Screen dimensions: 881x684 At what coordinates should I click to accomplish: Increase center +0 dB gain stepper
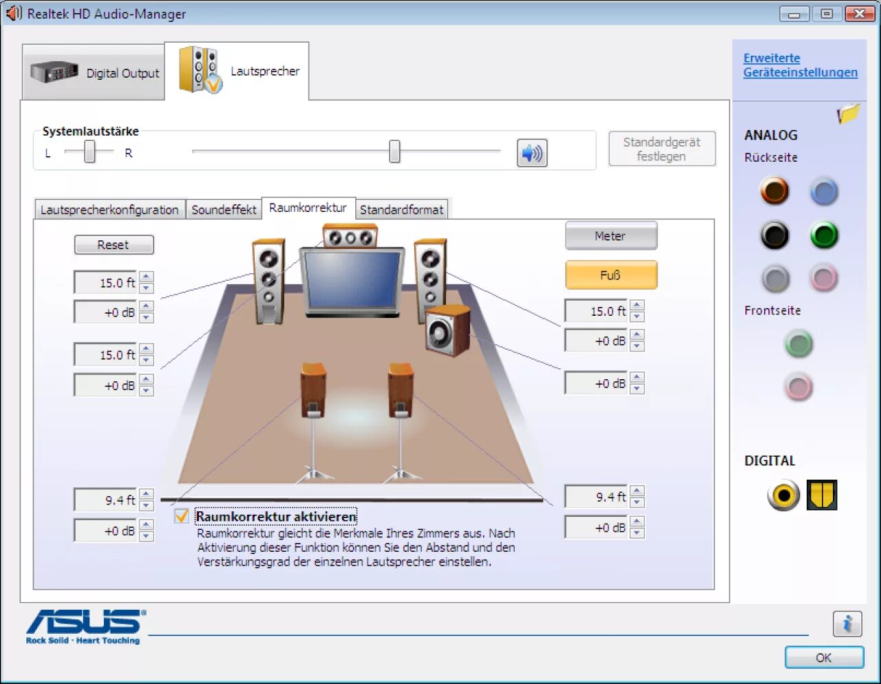(146, 380)
